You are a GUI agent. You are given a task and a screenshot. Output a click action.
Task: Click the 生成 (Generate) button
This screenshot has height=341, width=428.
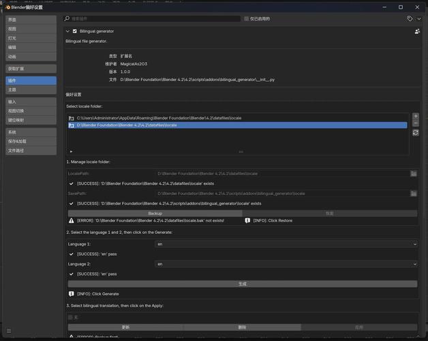click(243, 284)
